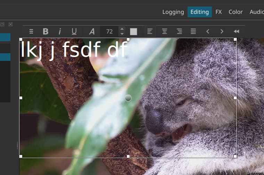Switch to the FX layout
The width and height of the screenshot is (264, 175).
point(218,12)
